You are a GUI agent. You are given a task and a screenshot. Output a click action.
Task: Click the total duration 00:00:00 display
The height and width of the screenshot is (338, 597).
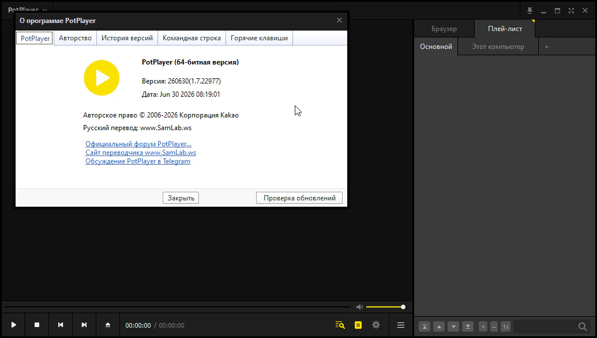point(171,325)
